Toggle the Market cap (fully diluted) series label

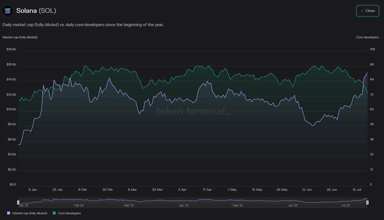coord(30,213)
